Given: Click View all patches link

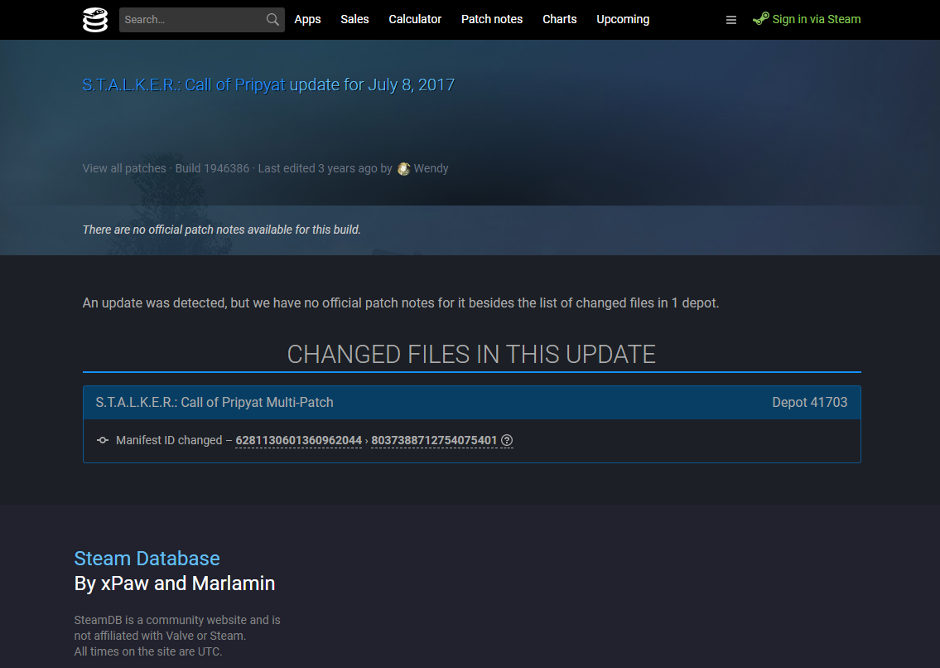Looking at the screenshot, I should [x=124, y=168].
